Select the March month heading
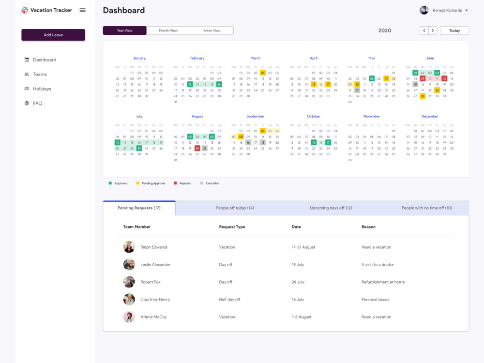 click(x=255, y=59)
